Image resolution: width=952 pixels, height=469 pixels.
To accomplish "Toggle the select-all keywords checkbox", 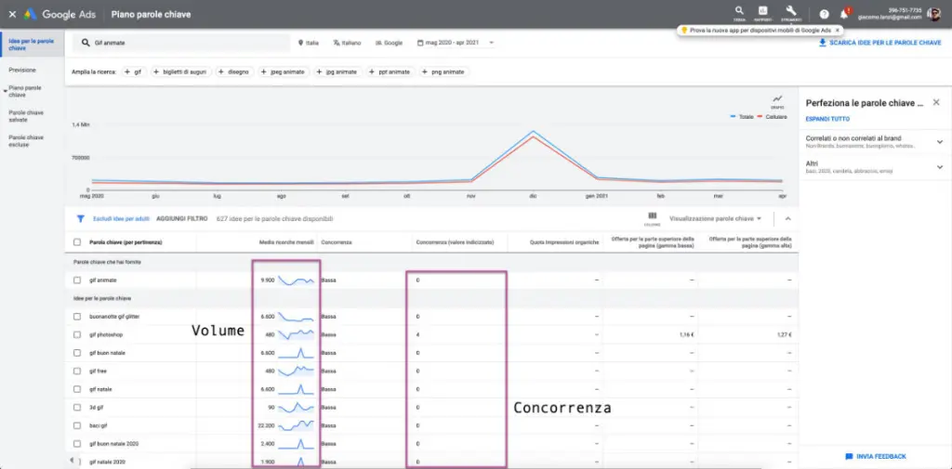I will (x=77, y=242).
